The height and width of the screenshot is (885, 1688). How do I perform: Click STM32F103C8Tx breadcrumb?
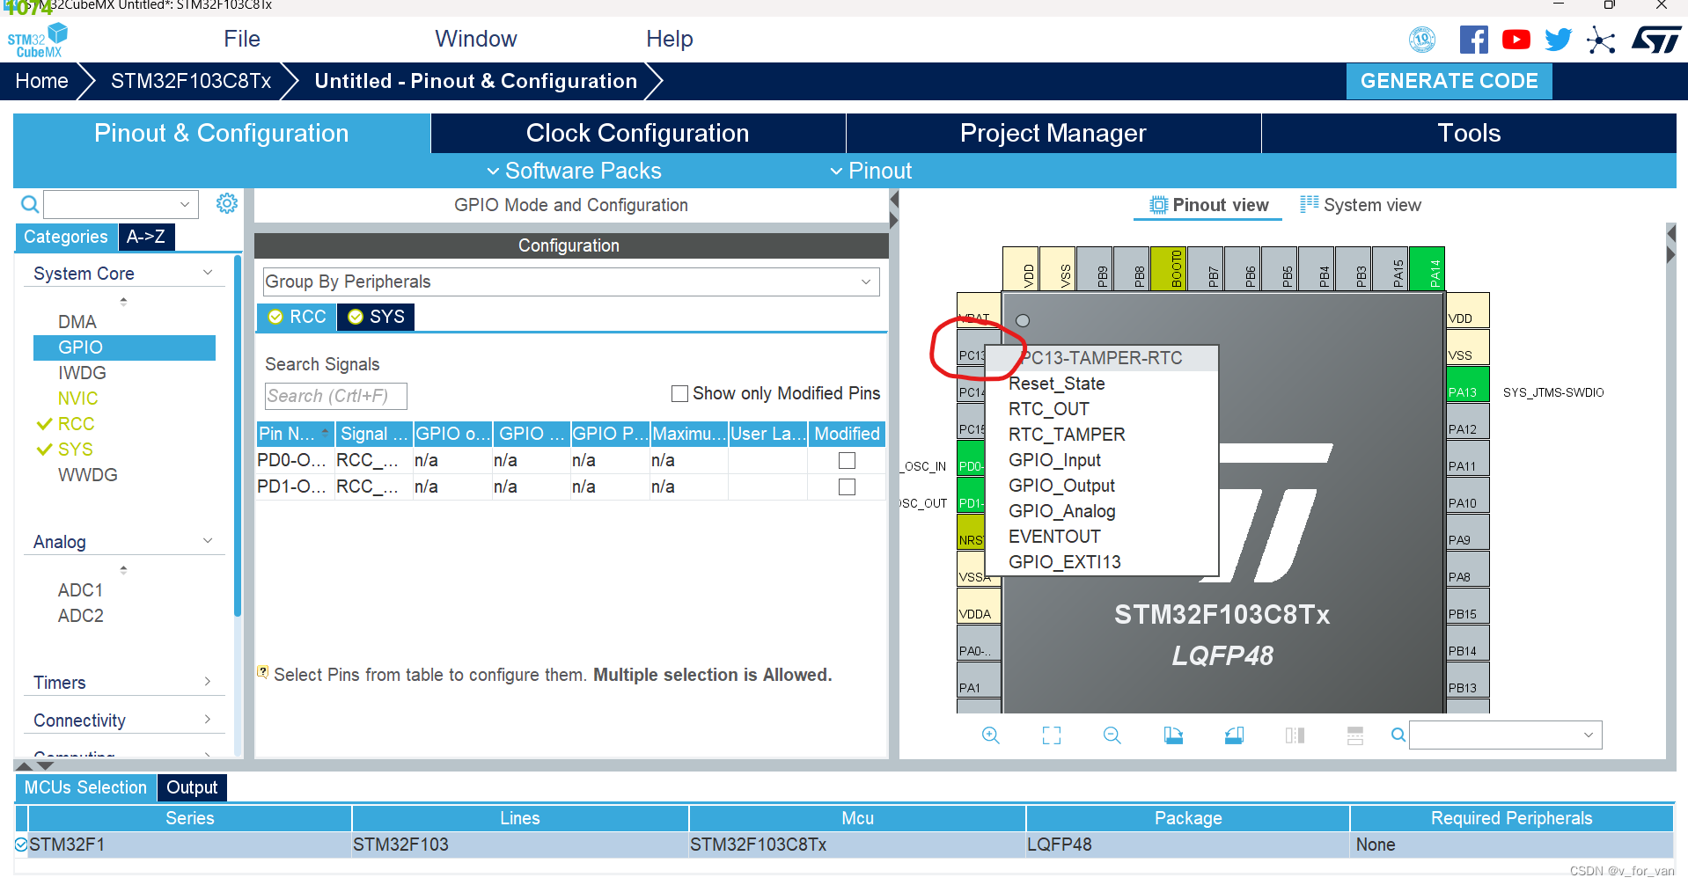pyautogui.click(x=191, y=81)
